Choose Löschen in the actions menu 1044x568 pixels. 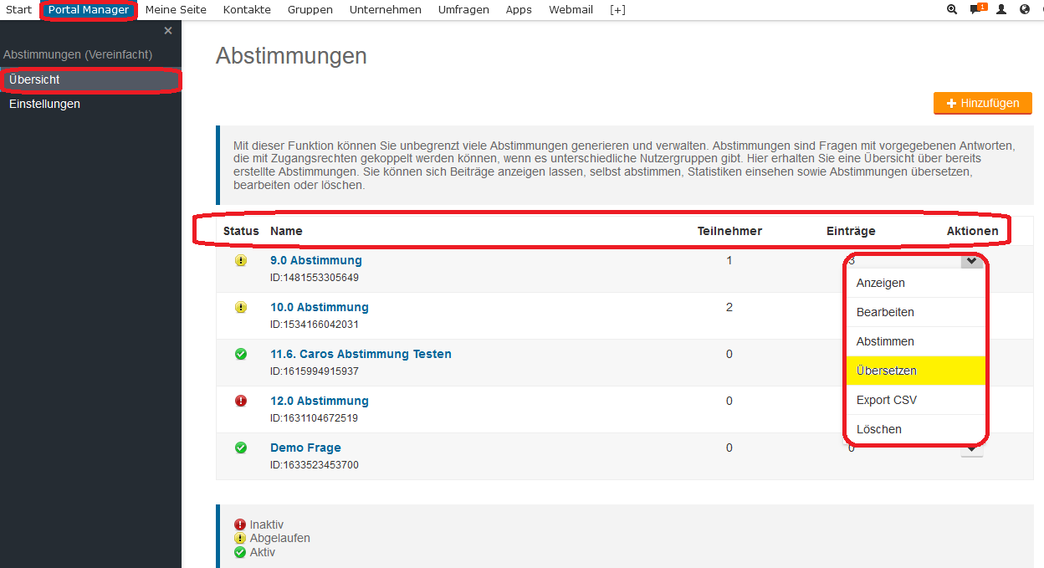[x=915, y=429]
